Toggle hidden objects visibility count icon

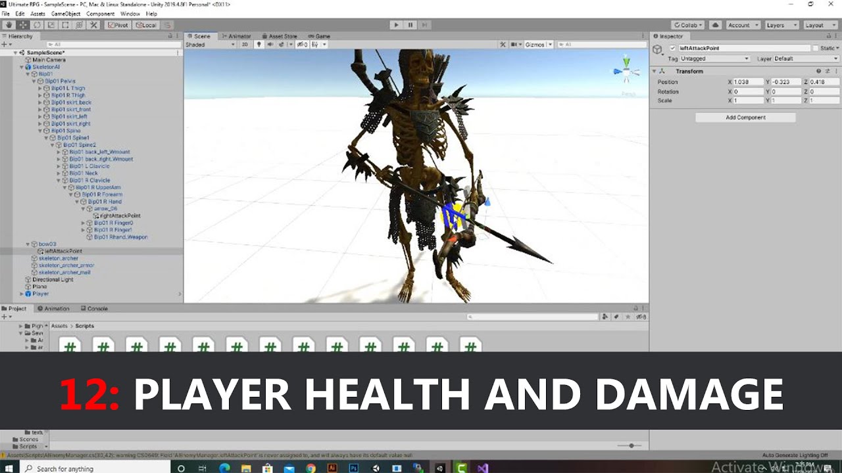[x=302, y=45]
